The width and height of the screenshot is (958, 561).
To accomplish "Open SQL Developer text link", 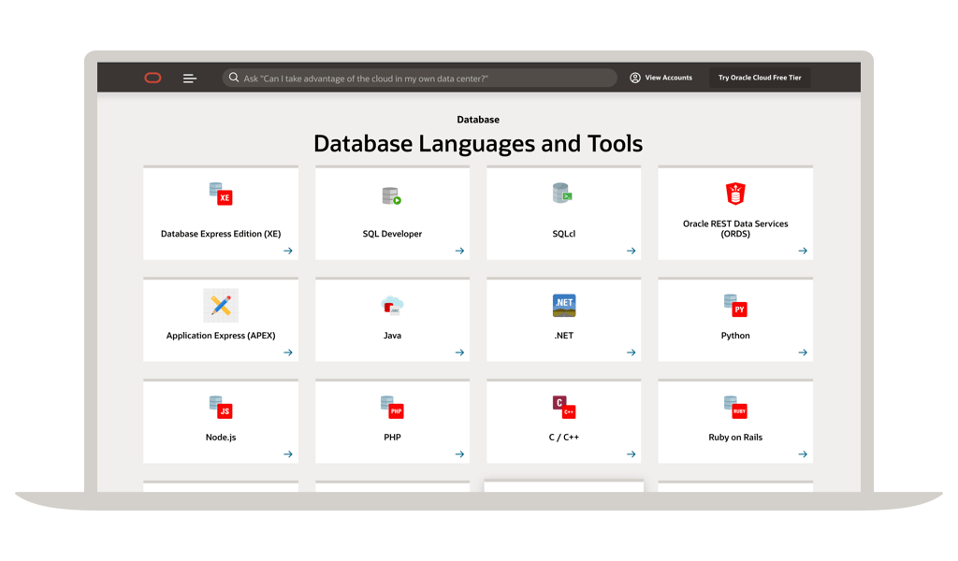I will click(392, 234).
